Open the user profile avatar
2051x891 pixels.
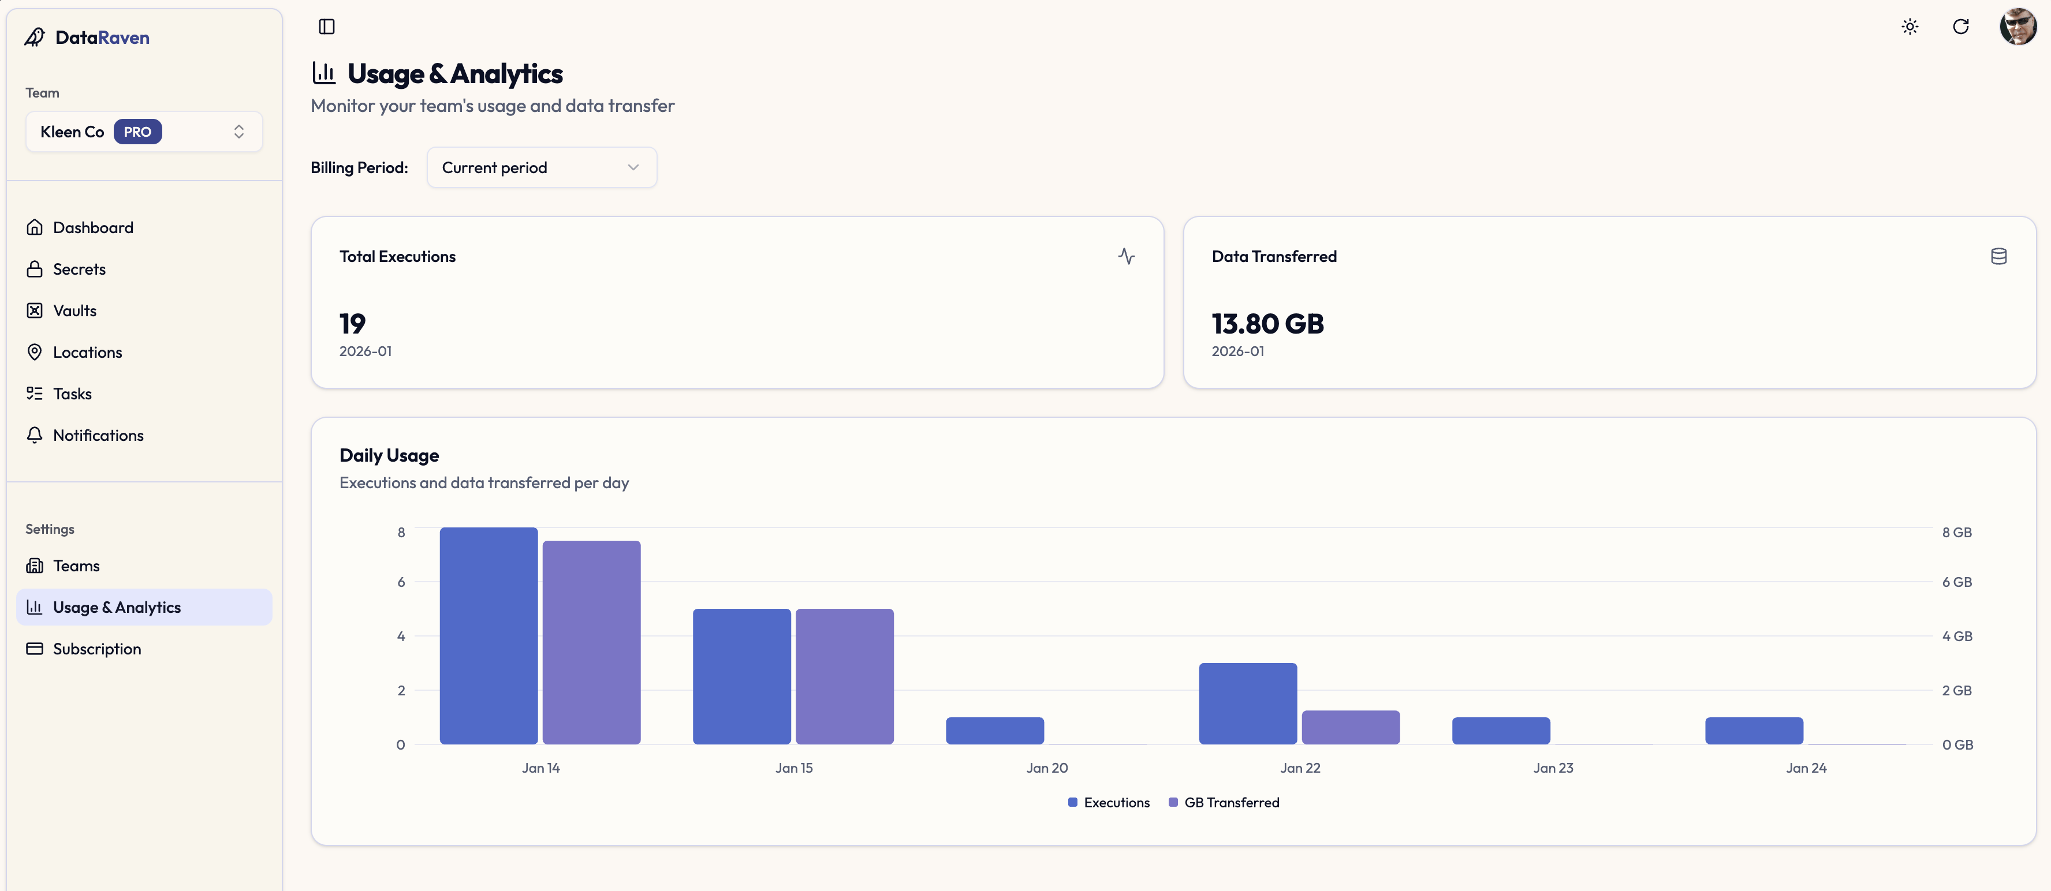coord(2018,26)
